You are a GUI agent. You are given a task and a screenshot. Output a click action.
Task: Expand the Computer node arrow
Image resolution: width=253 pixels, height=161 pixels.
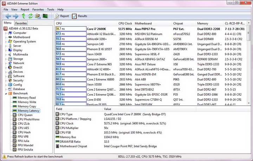pos(6,33)
